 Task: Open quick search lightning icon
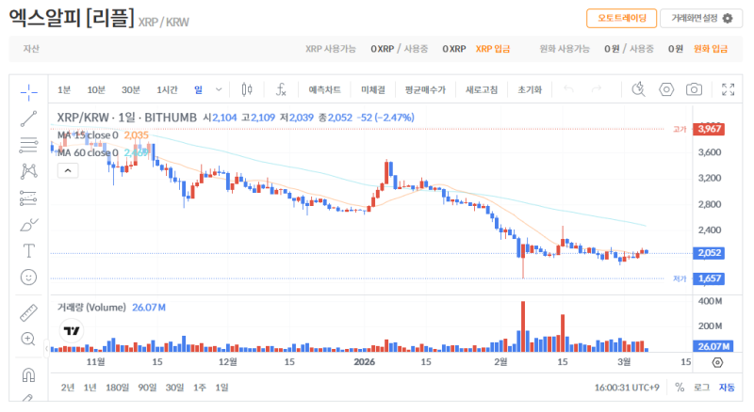click(x=639, y=89)
